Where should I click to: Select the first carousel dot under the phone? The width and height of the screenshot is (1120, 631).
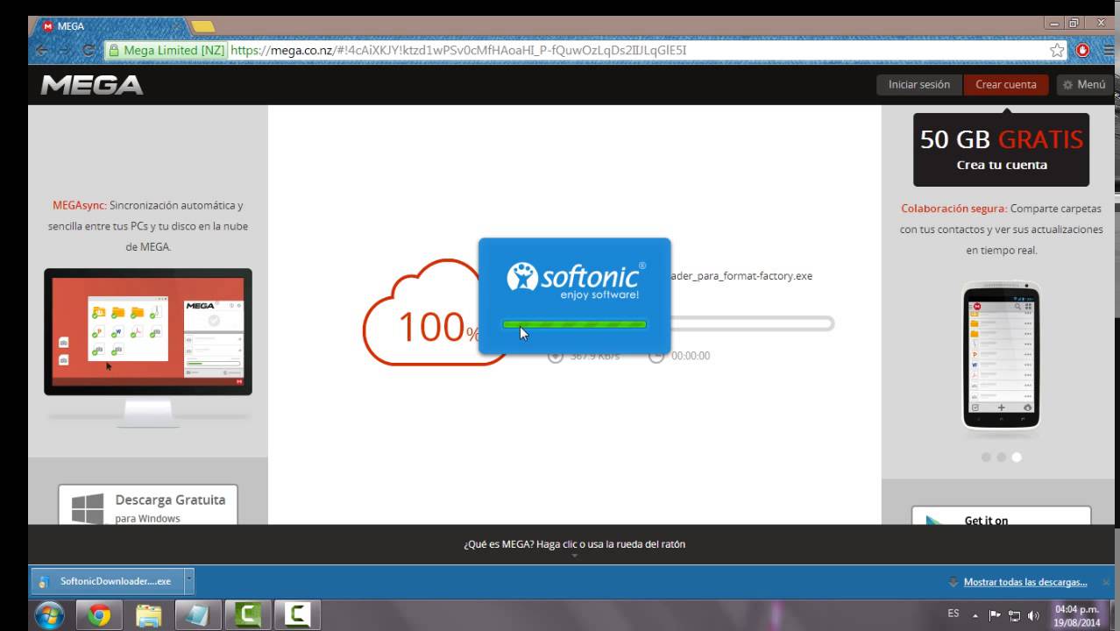point(986,457)
